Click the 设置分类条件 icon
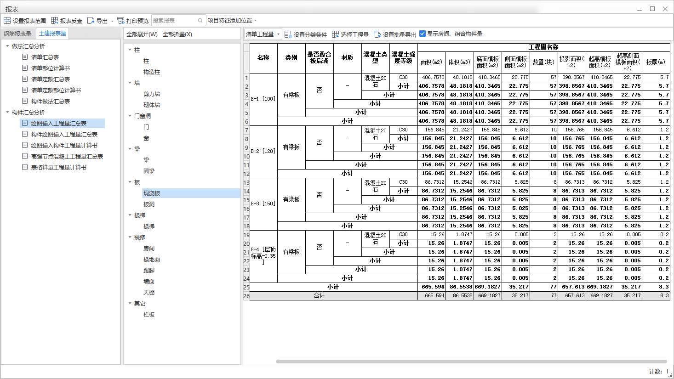This screenshot has height=379, width=674. click(288, 34)
